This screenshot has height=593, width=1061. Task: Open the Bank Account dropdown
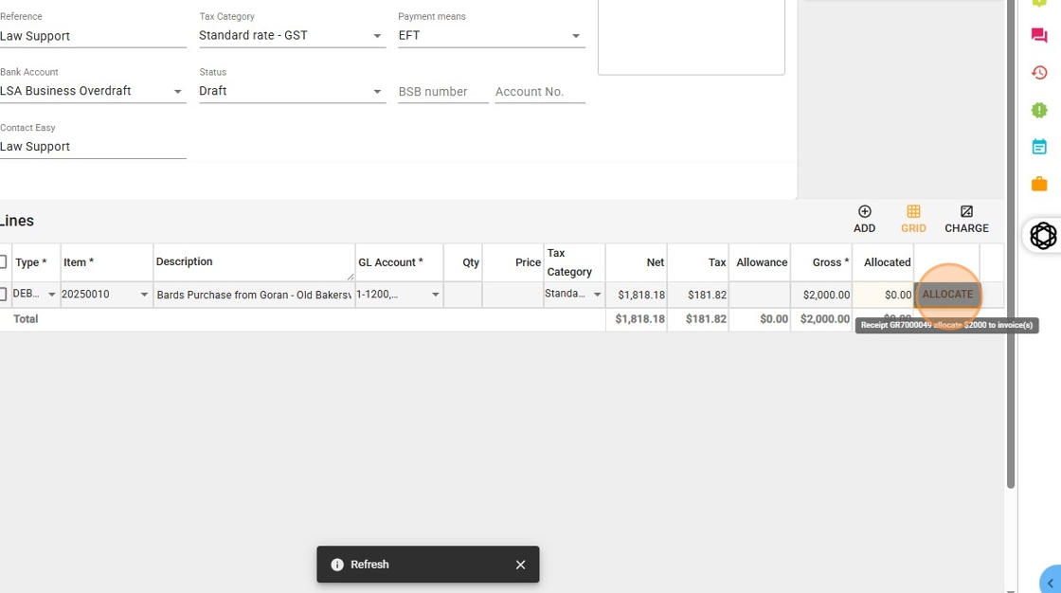93,91
